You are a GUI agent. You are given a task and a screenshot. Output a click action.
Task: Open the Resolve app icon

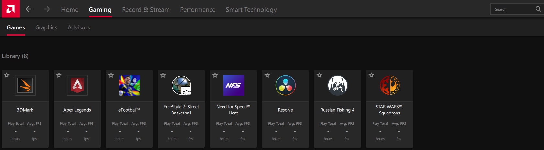(x=286, y=85)
